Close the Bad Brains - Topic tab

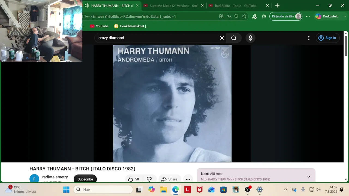[267, 5]
